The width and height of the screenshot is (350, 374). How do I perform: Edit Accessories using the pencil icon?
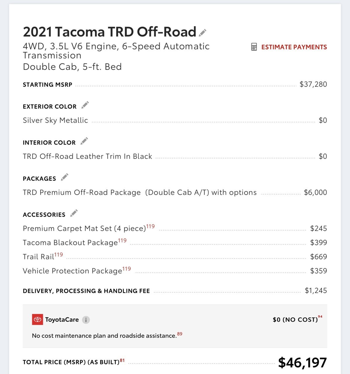pos(74,213)
